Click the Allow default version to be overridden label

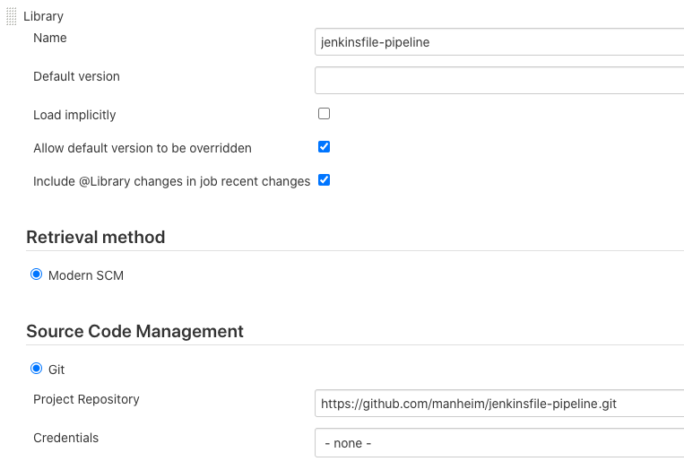click(x=143, y=148)
